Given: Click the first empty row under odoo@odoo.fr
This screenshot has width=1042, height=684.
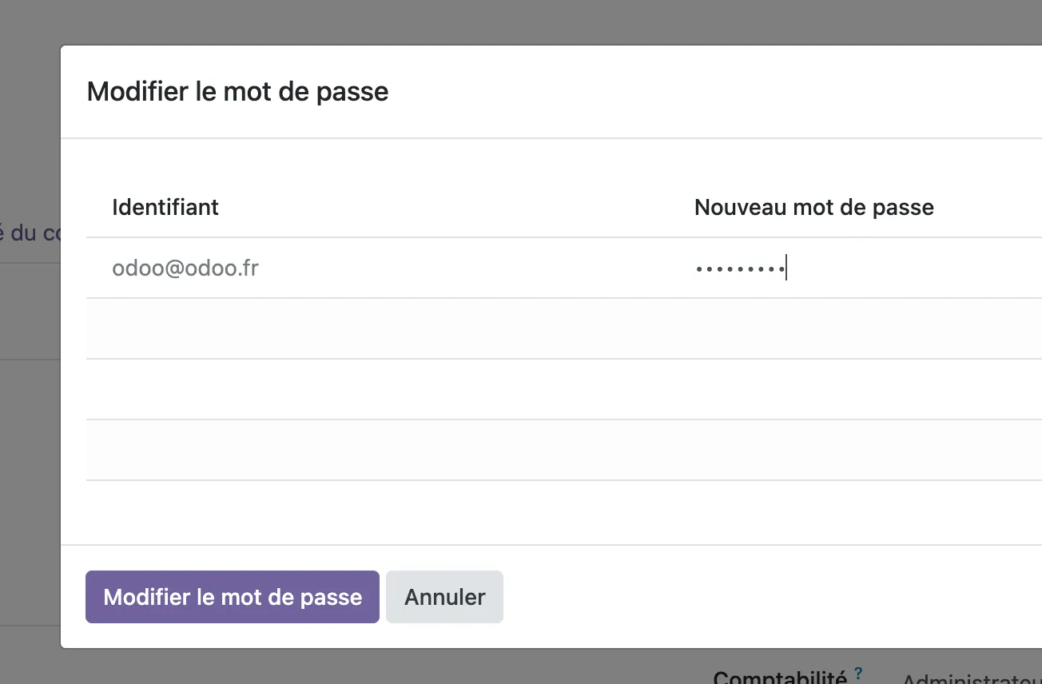Looking at the screenshot, I should [x=564, y=328].
